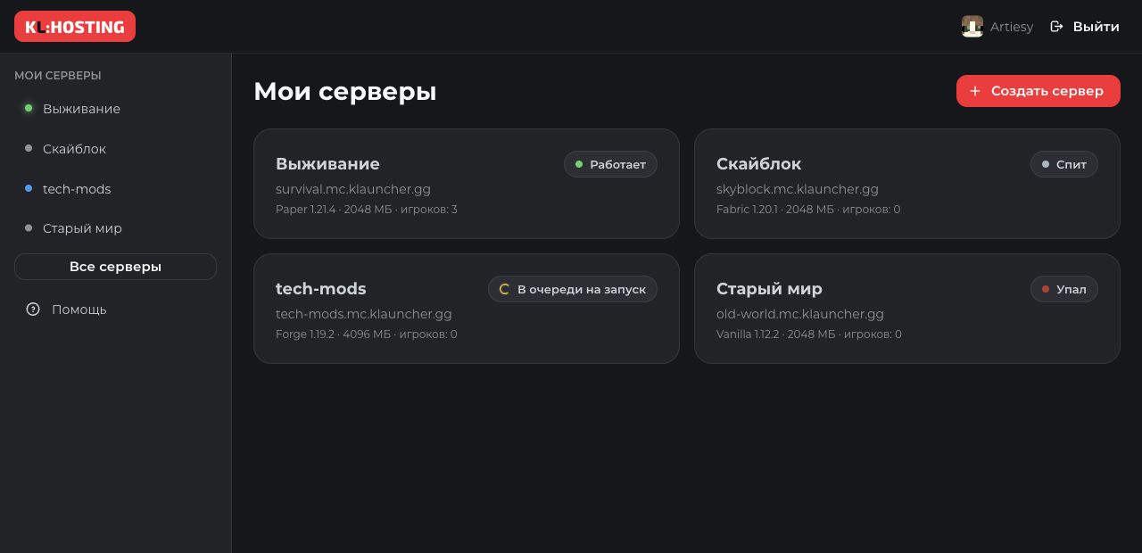Click the Artiesy username
The width and height of the screenshot is (1142, 553).
coord(1012,27)
